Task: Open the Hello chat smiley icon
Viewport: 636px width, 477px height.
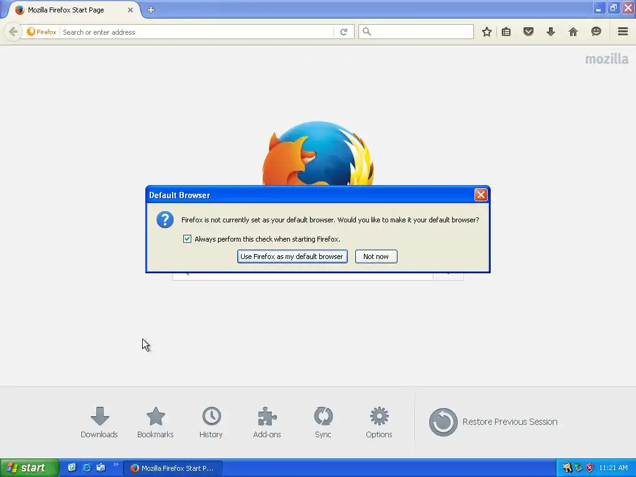Action: [596, 32]
